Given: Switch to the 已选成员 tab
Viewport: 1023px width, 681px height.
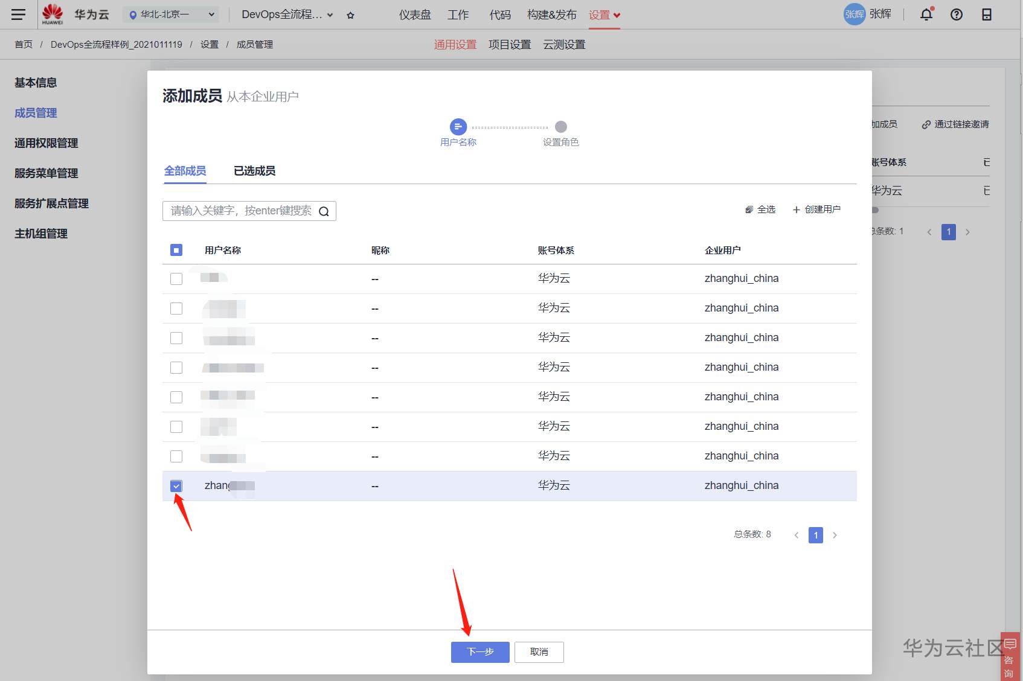Looking at the screenshot, I should (x=255, y=171).
